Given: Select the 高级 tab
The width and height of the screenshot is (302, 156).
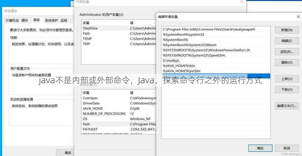Looking at the screenshot, I should pos(36,20).
